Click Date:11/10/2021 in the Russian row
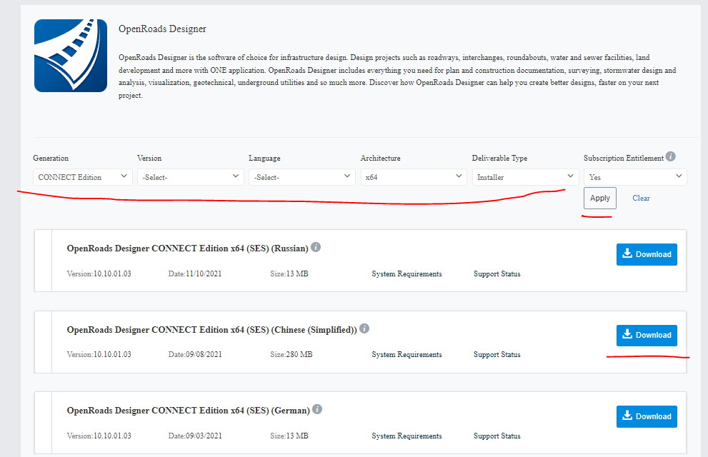This screenshot has width=708, height=457. click(x=194, y=273)
